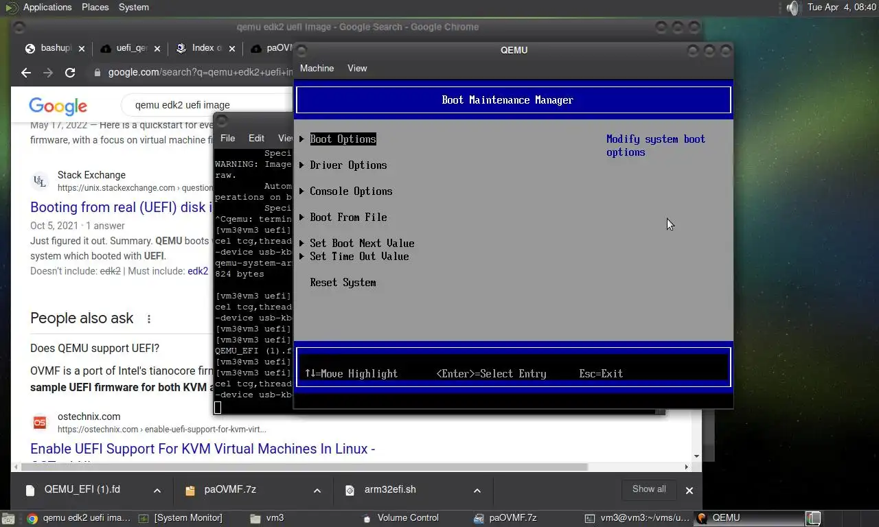
Task: Click the Google search box
Action: click(206, 105)
